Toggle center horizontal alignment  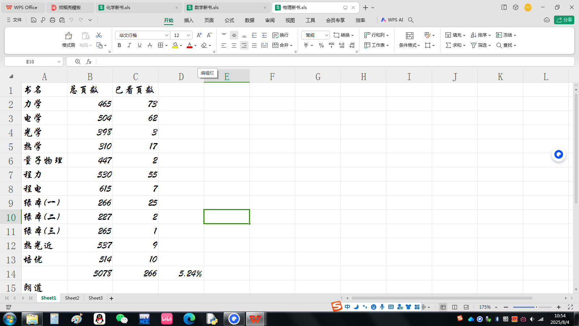click(234, 45)
